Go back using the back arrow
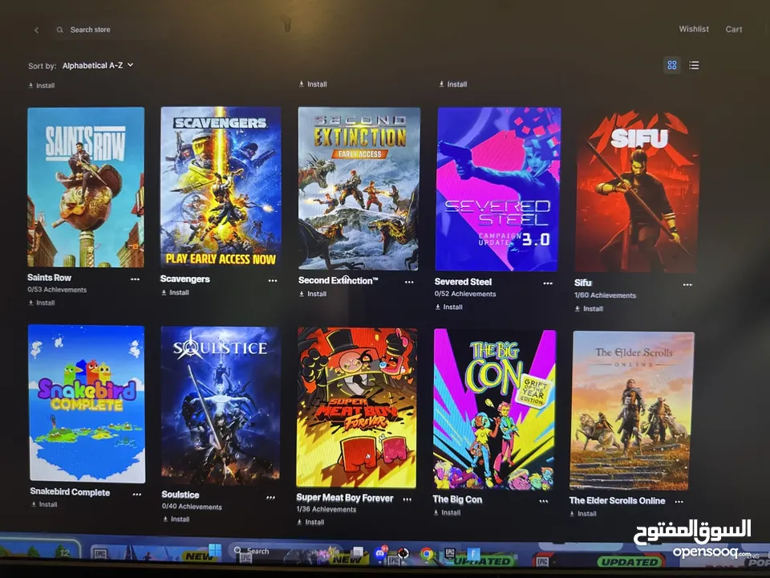Viewport: 770px width, 578px height. (36, 30)
